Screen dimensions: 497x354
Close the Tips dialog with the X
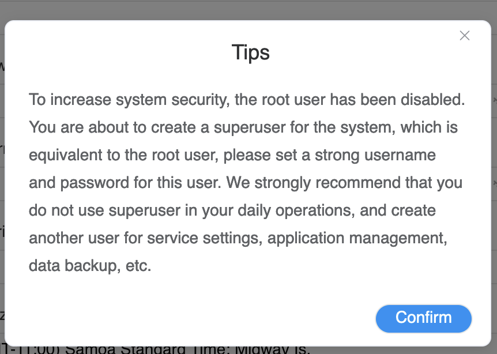(465, 36)
